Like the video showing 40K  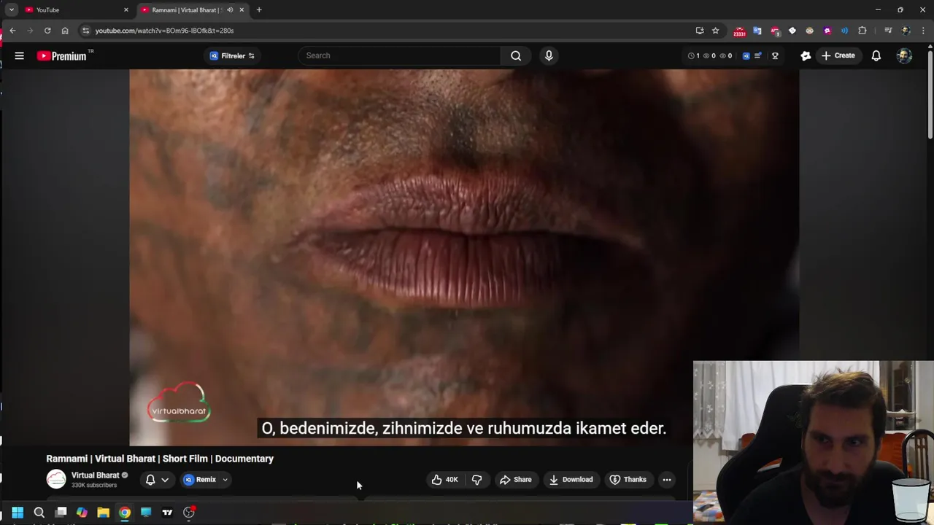click(444, 480)
